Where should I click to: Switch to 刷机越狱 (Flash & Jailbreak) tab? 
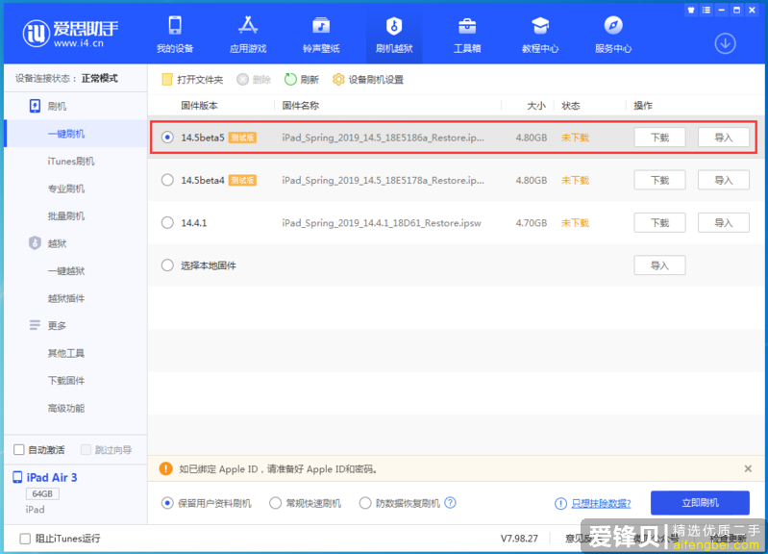[394, 34]
